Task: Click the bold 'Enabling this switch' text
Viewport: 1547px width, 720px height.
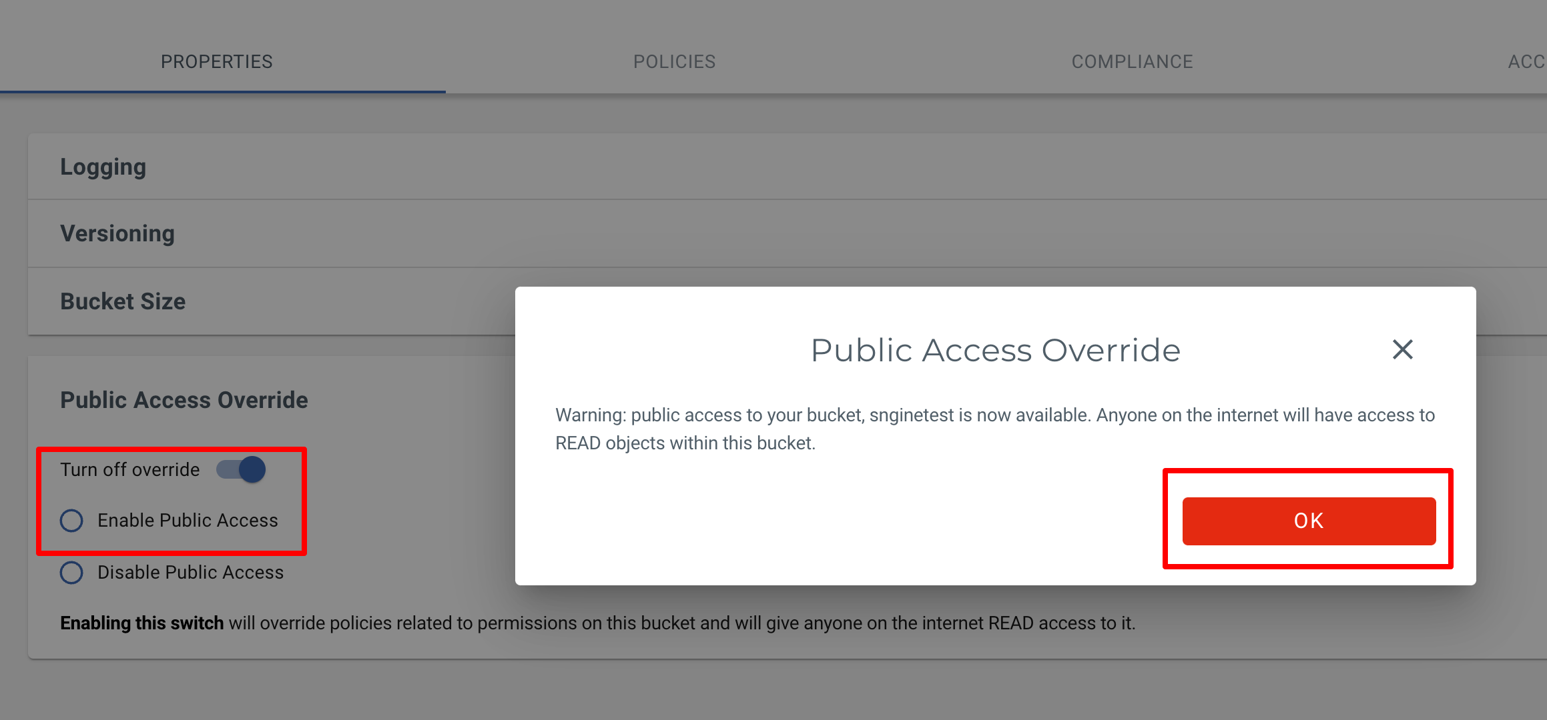Action: (141, 623)
